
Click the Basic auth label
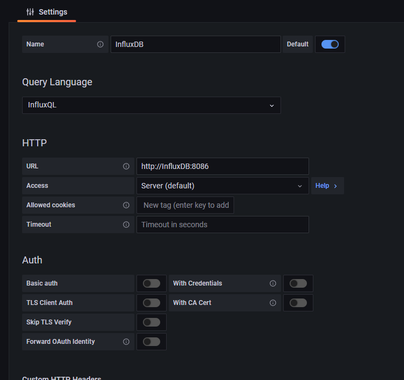(42, 283)
